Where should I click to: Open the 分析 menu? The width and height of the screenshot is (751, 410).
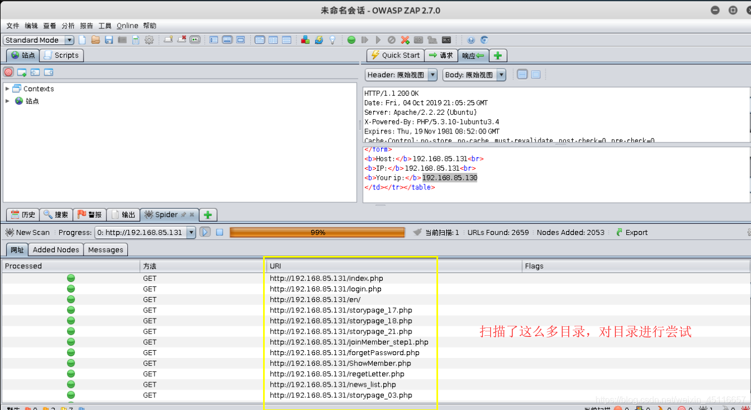click(x=68, y=25)
